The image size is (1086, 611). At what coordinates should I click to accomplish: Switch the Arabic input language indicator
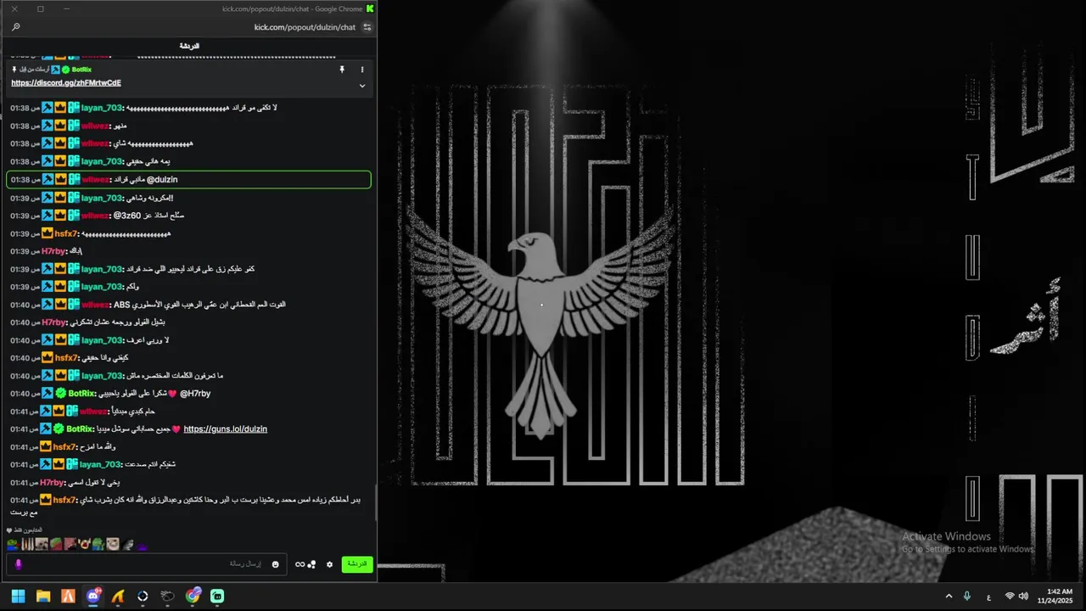(988, 597)
